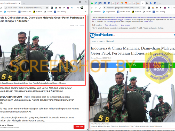Switch to the blue chat bubble tab
The width and height of the screenshot is (175, 131).
[x=96, y=3]
